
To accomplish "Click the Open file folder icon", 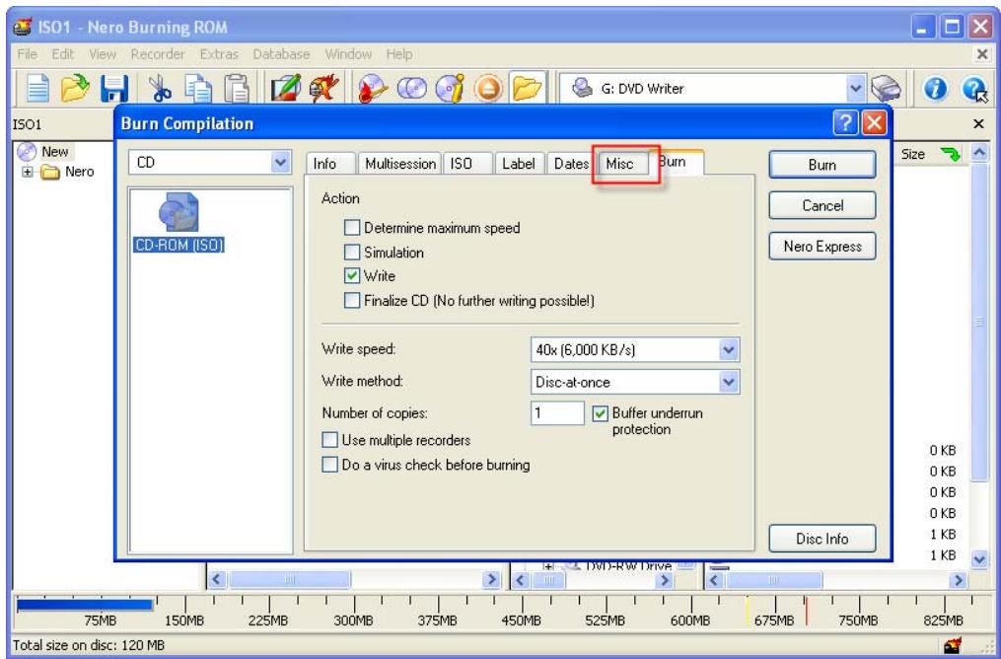I will pos(76,89).
